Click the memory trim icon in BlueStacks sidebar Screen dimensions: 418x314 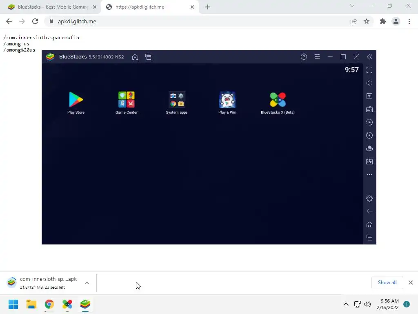click(369, 148)
